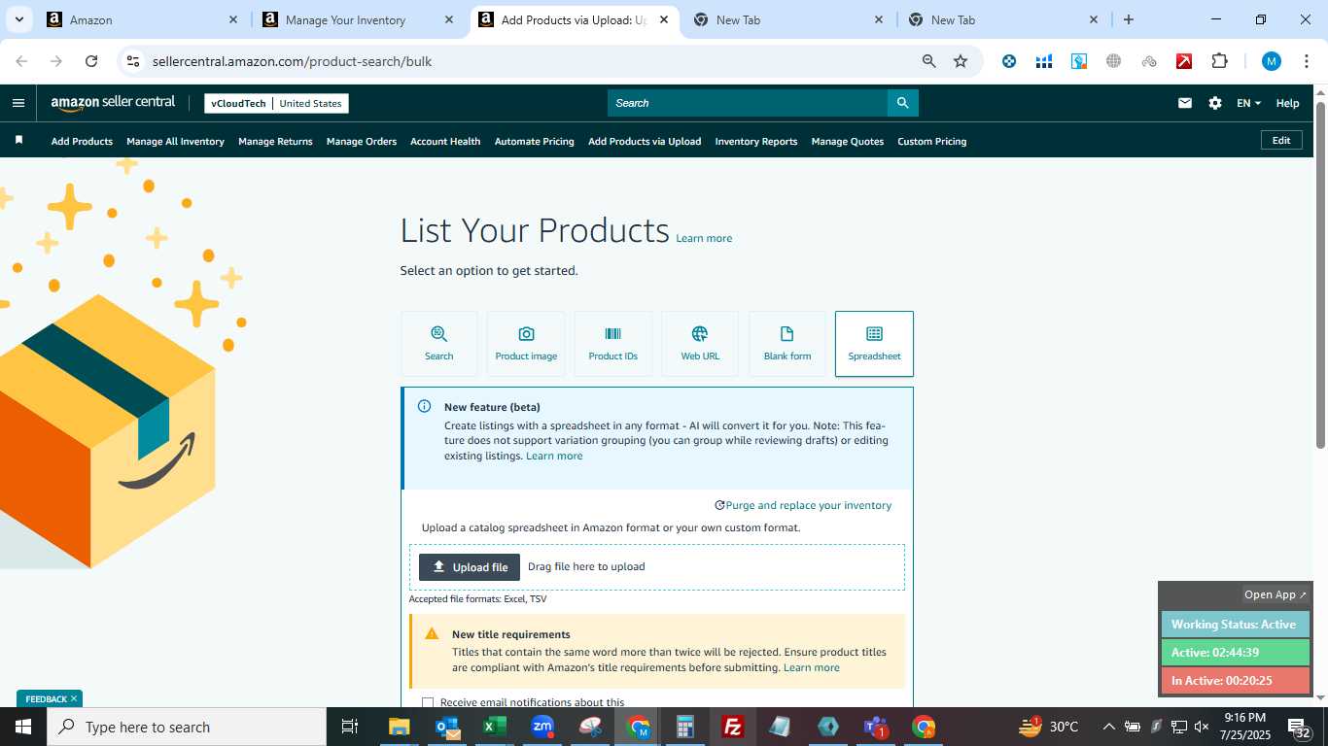Click the teal search magnifier button
The height and width of the screenshot is (746, 1328).
click(902, 103)
